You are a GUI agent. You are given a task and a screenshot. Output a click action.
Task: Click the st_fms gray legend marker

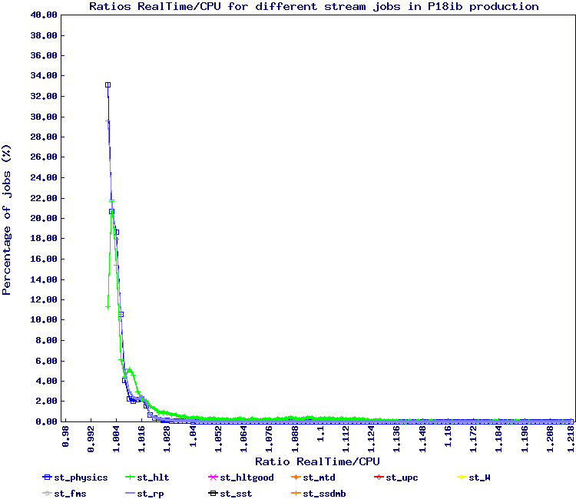[x=47, y=494]
